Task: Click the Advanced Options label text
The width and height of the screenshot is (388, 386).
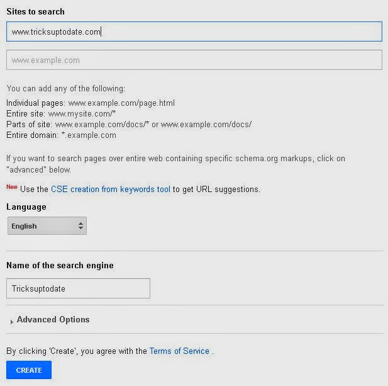Action: (x=53, y=320)
